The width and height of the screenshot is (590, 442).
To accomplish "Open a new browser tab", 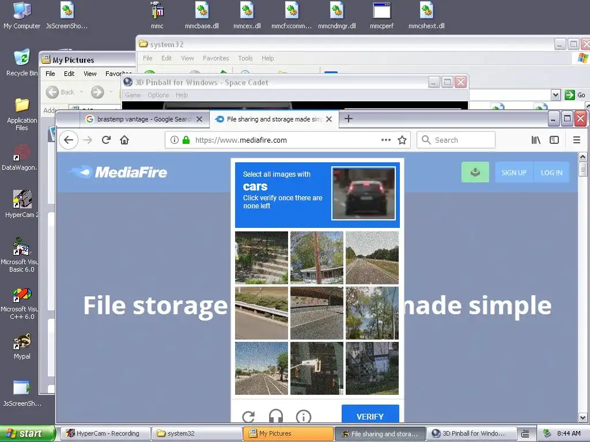I will (349, 119).
